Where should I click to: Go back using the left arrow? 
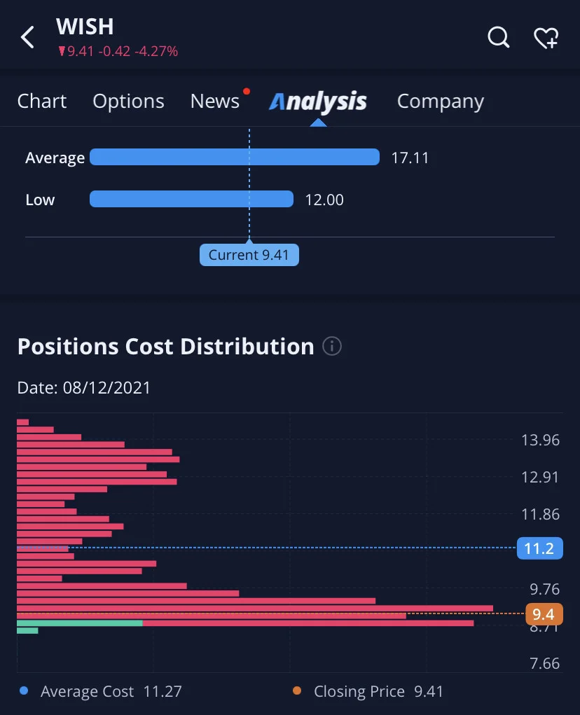click(28, 37)
